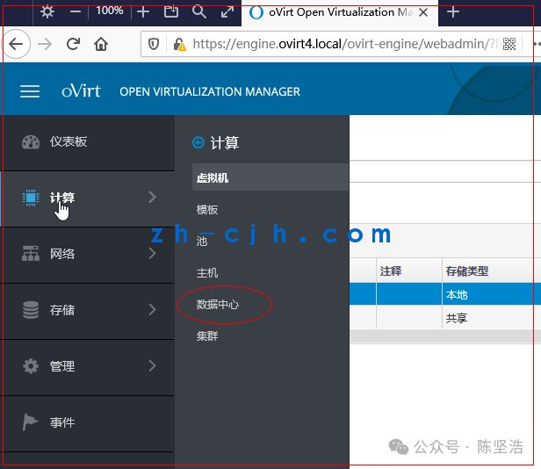The width and height of the screenshot is (541, 469).
Task: Select the row with storage type 共享
Action: pos(445,317)
